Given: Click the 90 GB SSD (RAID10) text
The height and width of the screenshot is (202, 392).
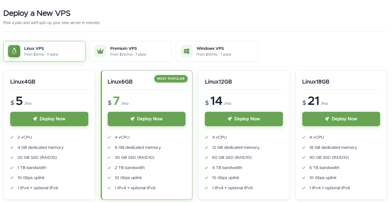Looking at the screenshot, I should pos(329,157).
